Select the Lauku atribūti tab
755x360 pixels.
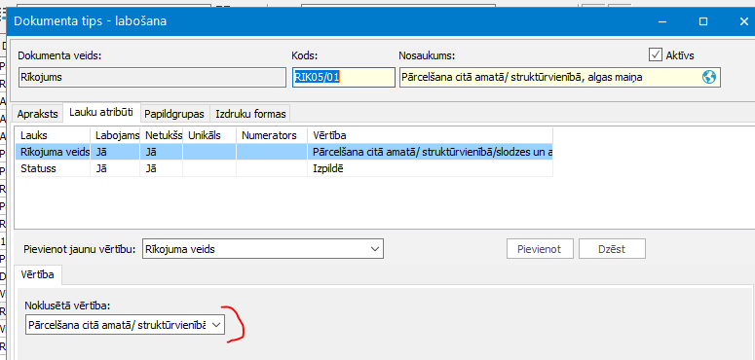click(x=101, y=113)
